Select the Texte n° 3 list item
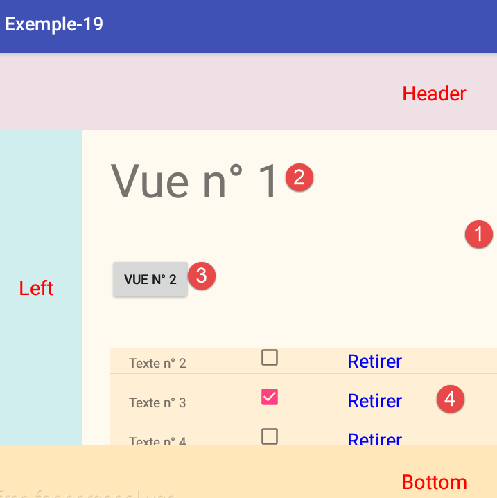 157,402
